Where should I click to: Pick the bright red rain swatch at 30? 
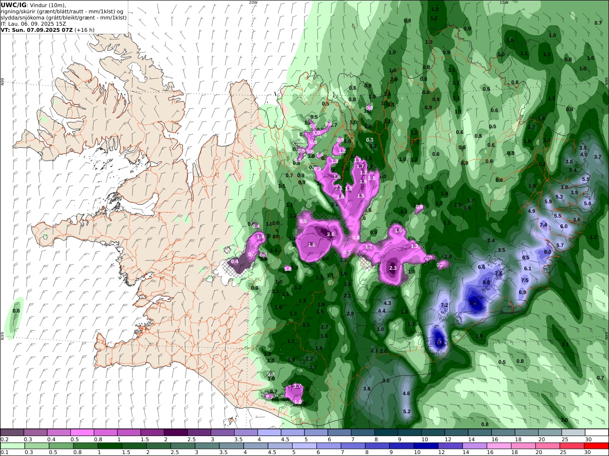coord(596,446)
